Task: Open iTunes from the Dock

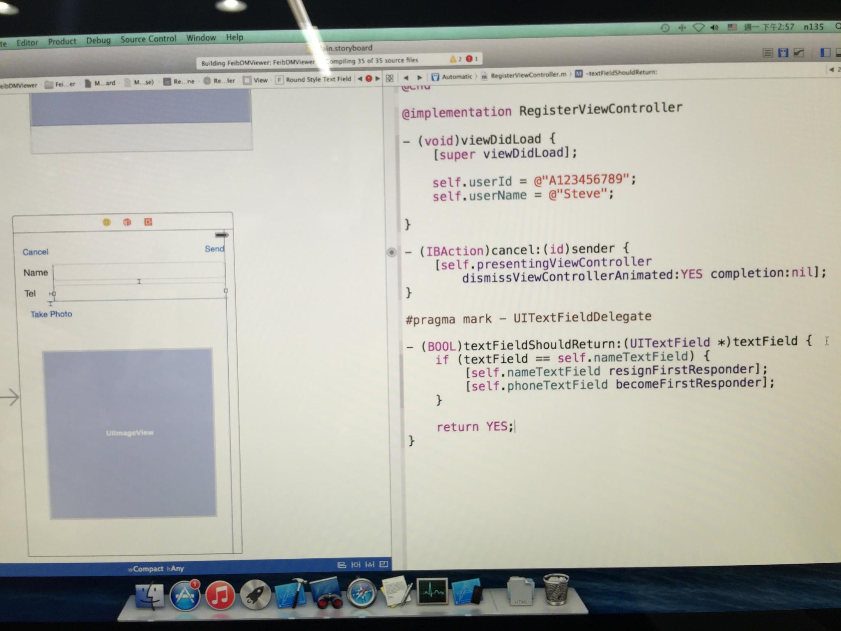Action: coord(220,595)
